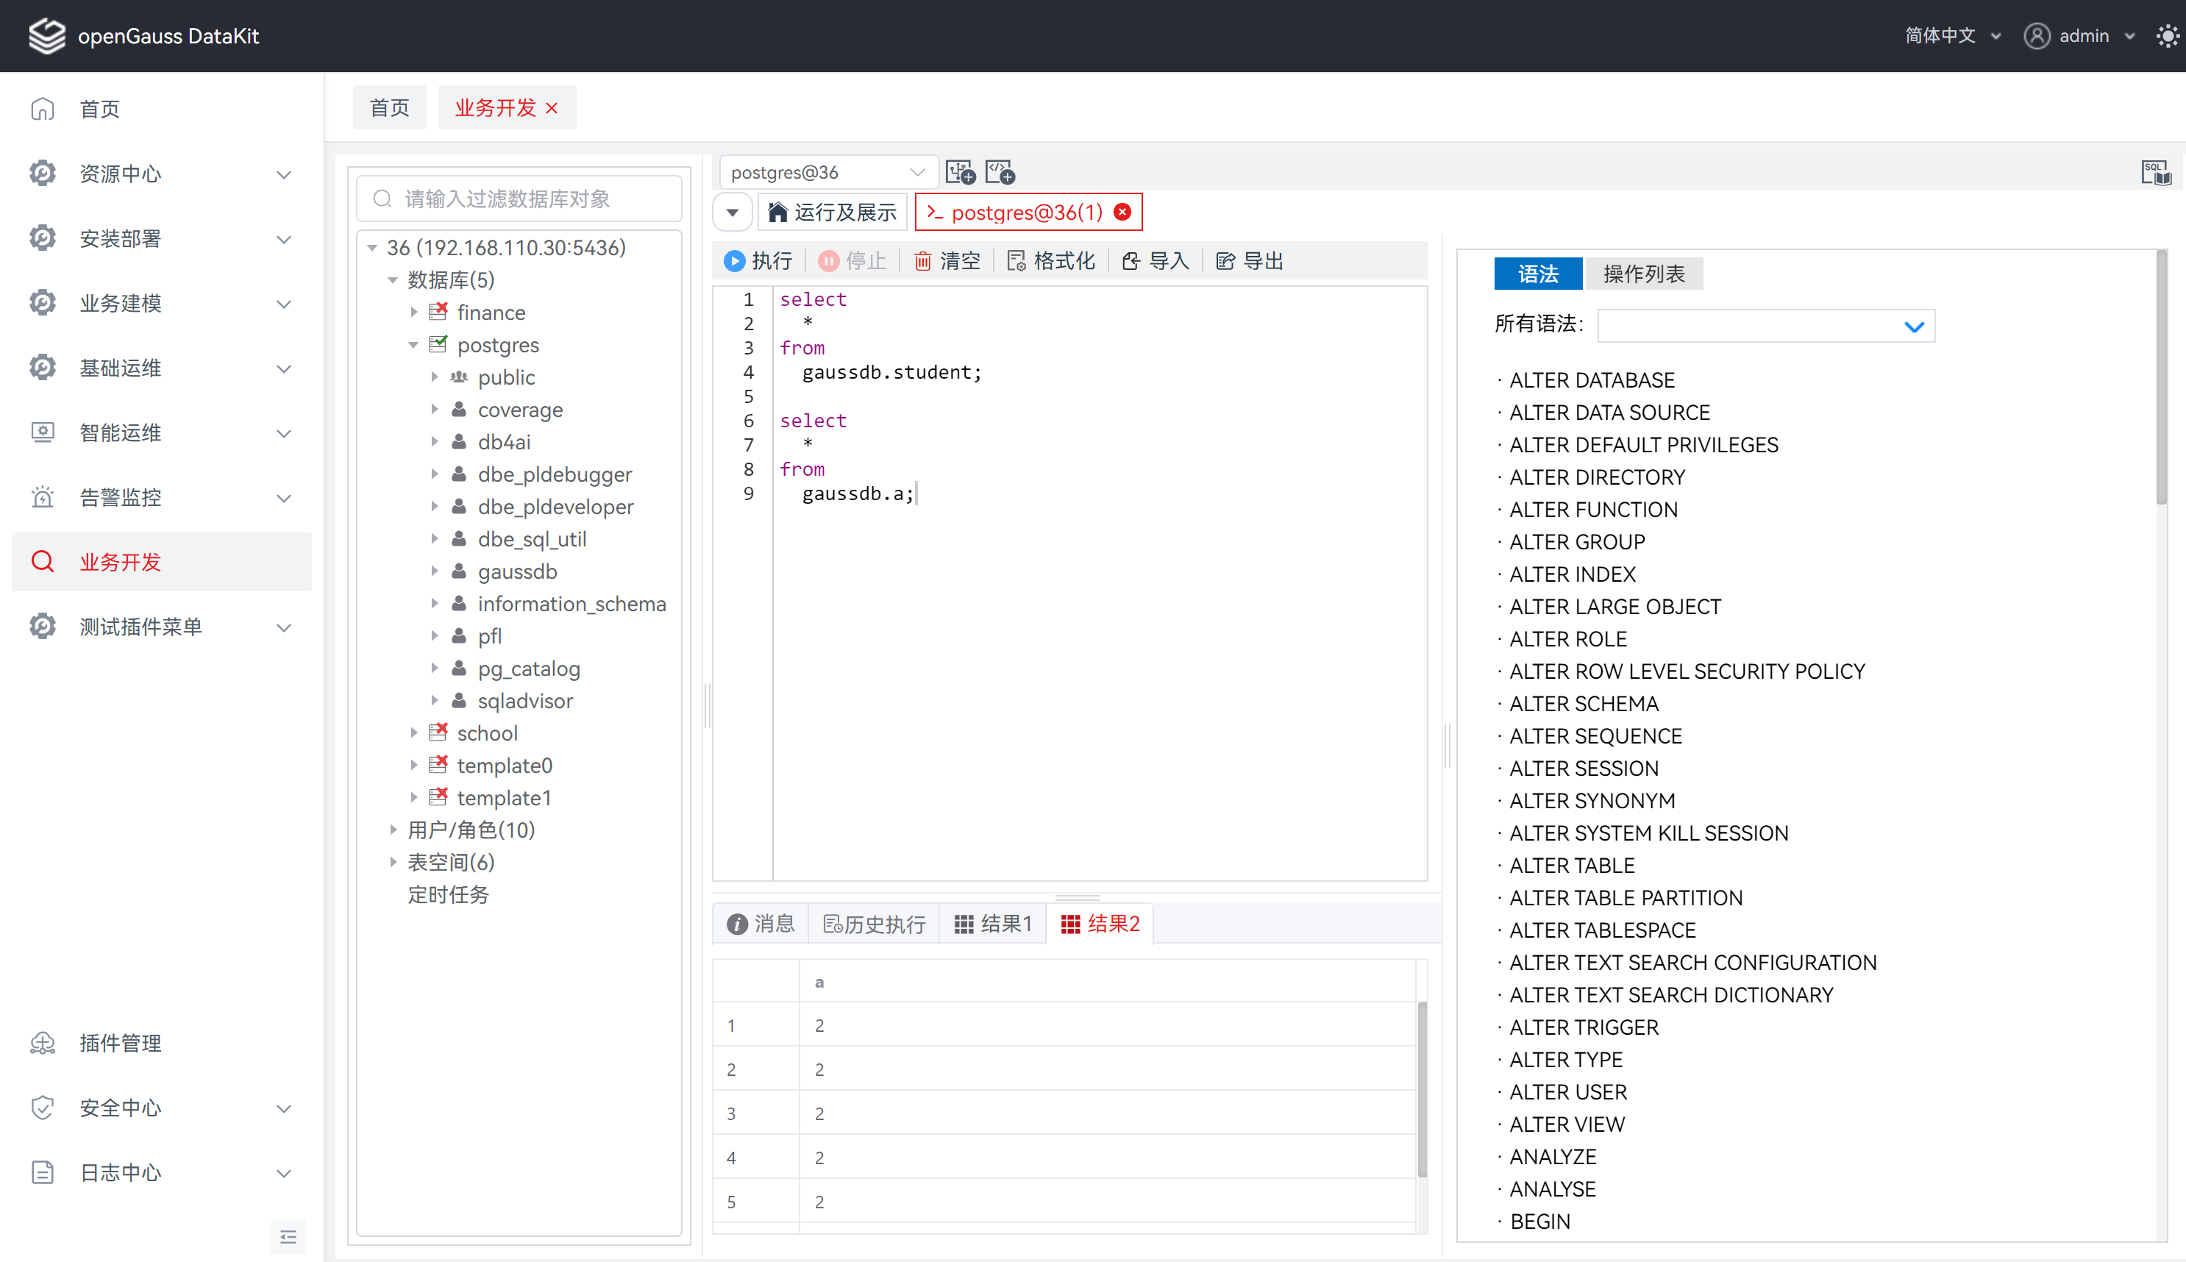Click the database object filter input

coord(520,199)
